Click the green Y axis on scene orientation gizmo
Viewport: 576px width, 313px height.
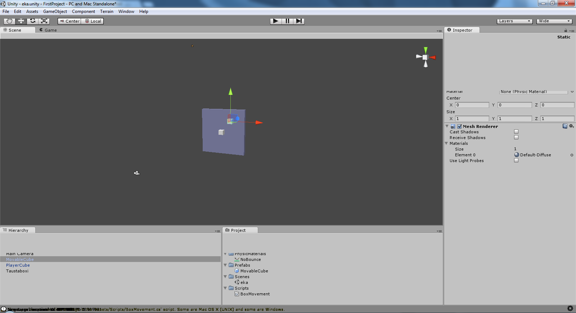[x=426, y=50]
